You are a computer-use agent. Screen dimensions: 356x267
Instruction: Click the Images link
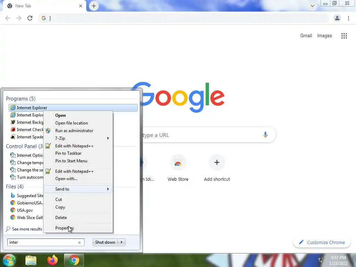point(324,36)
